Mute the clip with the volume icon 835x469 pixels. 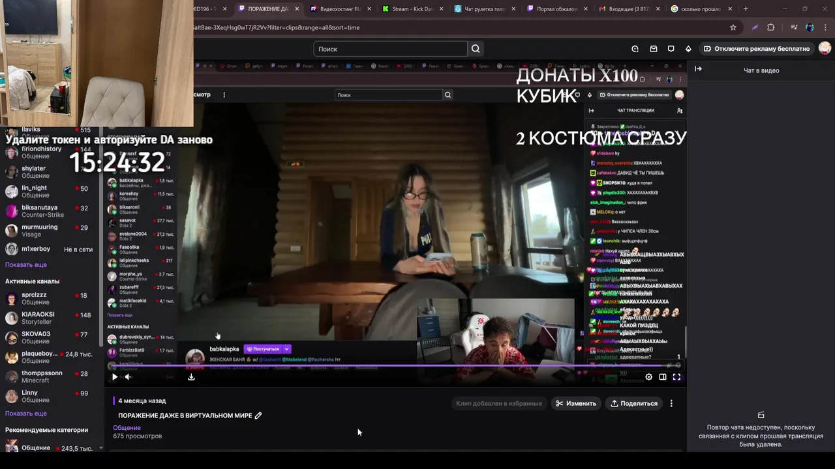(x=128, y=377)
